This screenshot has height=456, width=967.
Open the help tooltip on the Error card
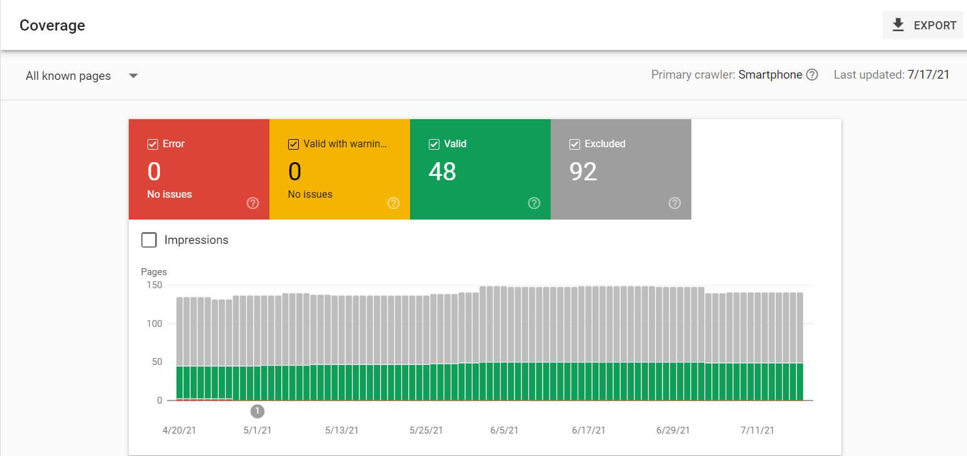[x=252, y=203]
